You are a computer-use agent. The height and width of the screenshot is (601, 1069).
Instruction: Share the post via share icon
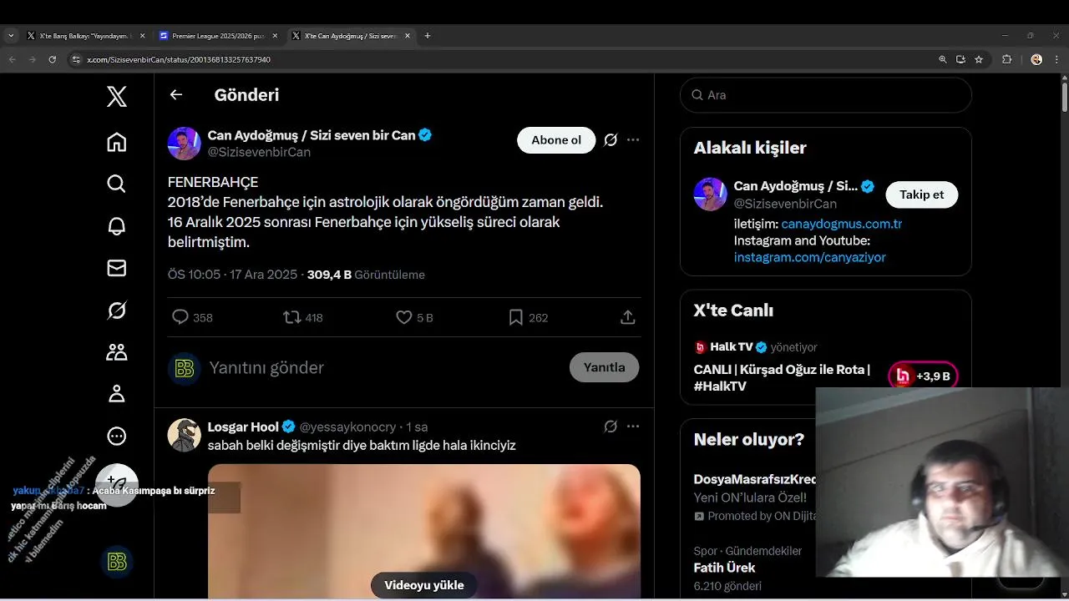tap(628, 317)
